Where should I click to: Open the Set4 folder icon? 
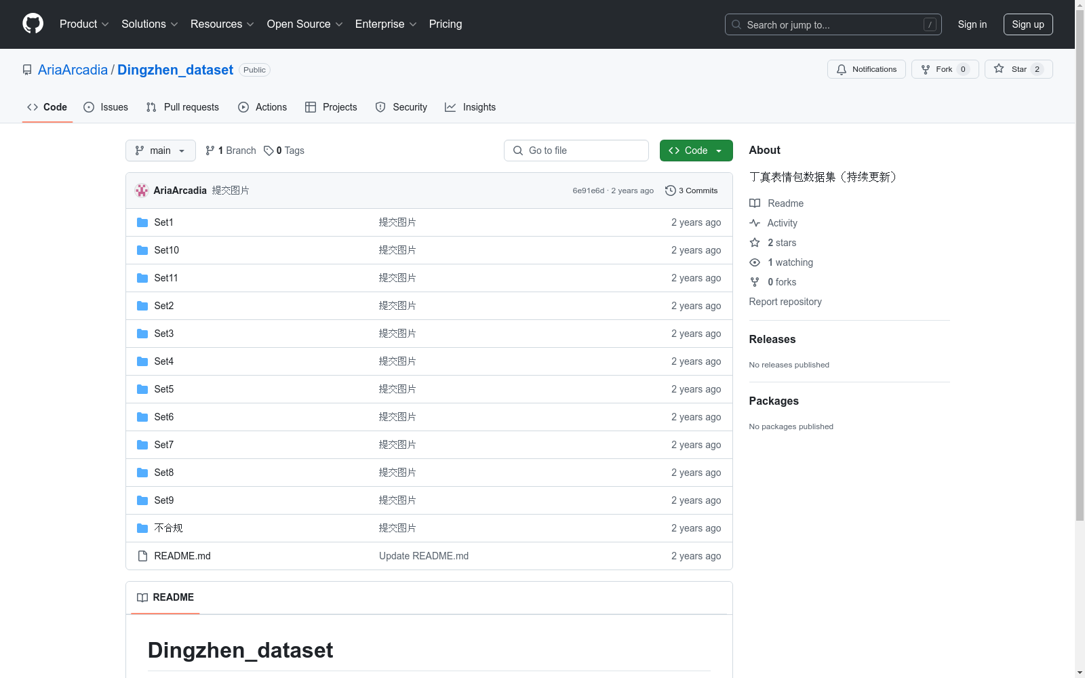(142, 361)
